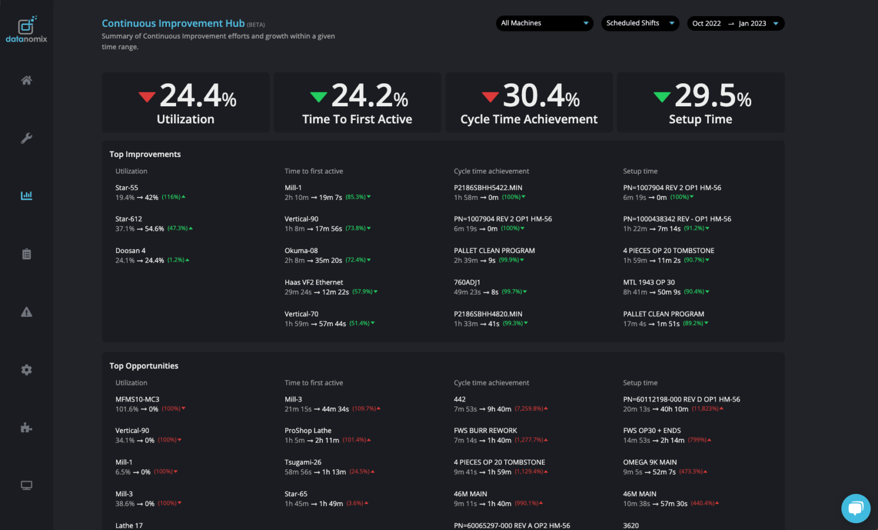Open the live chat bubble
Screen dimensions: 878x530
point(856,508)
